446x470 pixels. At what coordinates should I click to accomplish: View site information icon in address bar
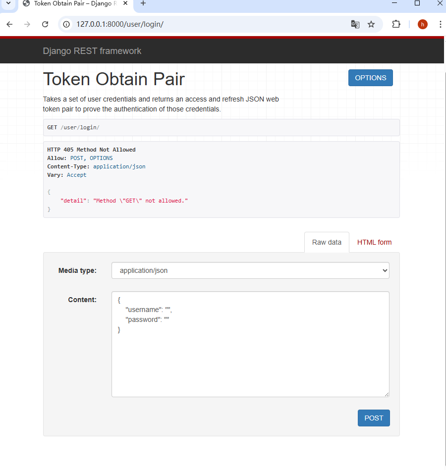[66, 24]
